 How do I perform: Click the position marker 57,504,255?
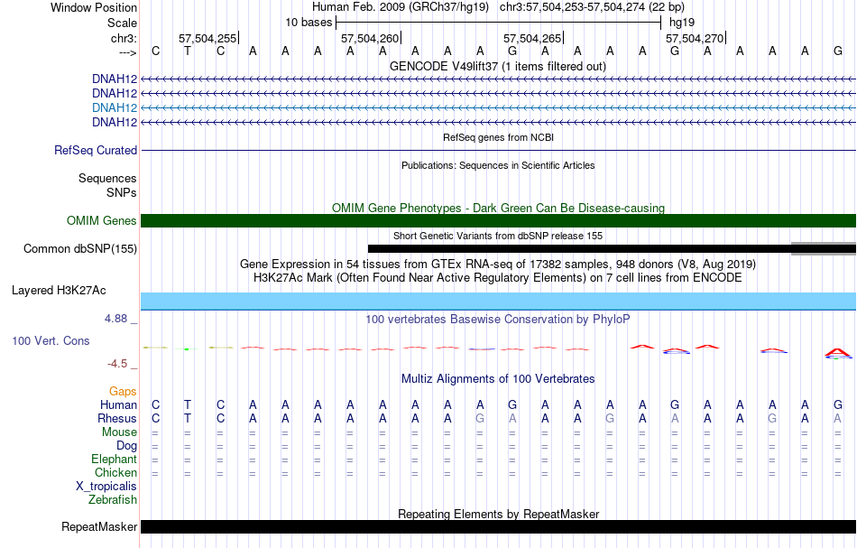pyautogui.click(x=207, y=38)
